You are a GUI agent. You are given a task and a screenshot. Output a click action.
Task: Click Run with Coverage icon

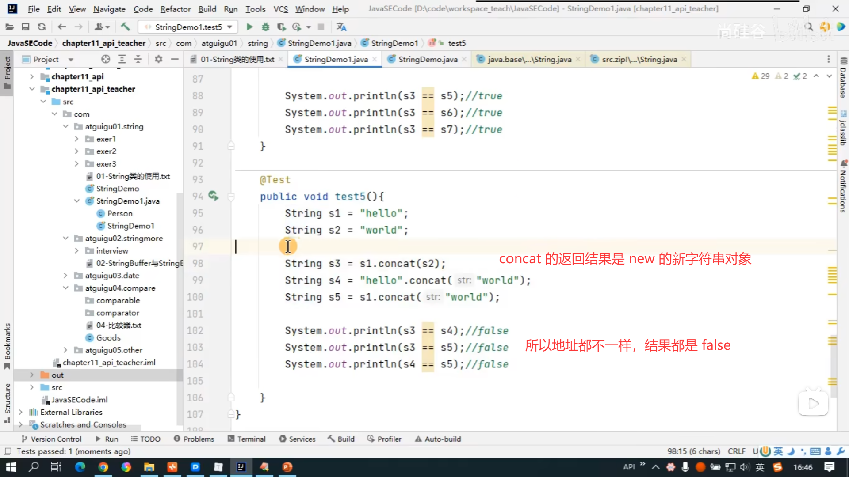pos(281,27)
